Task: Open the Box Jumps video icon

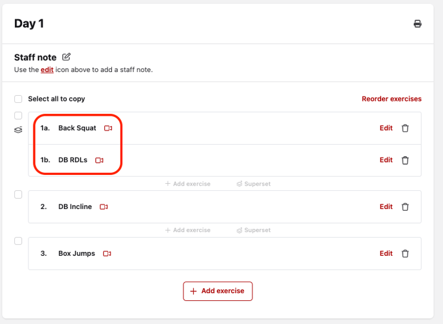Action: pos(107,254)
